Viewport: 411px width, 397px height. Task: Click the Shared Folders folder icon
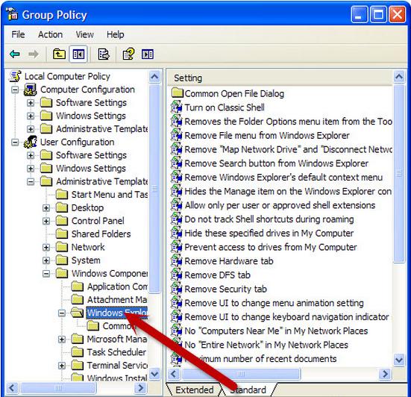62,234
